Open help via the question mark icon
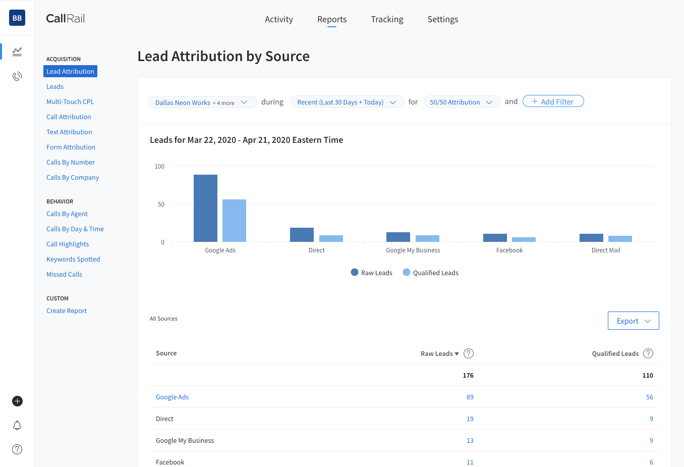 17,449
